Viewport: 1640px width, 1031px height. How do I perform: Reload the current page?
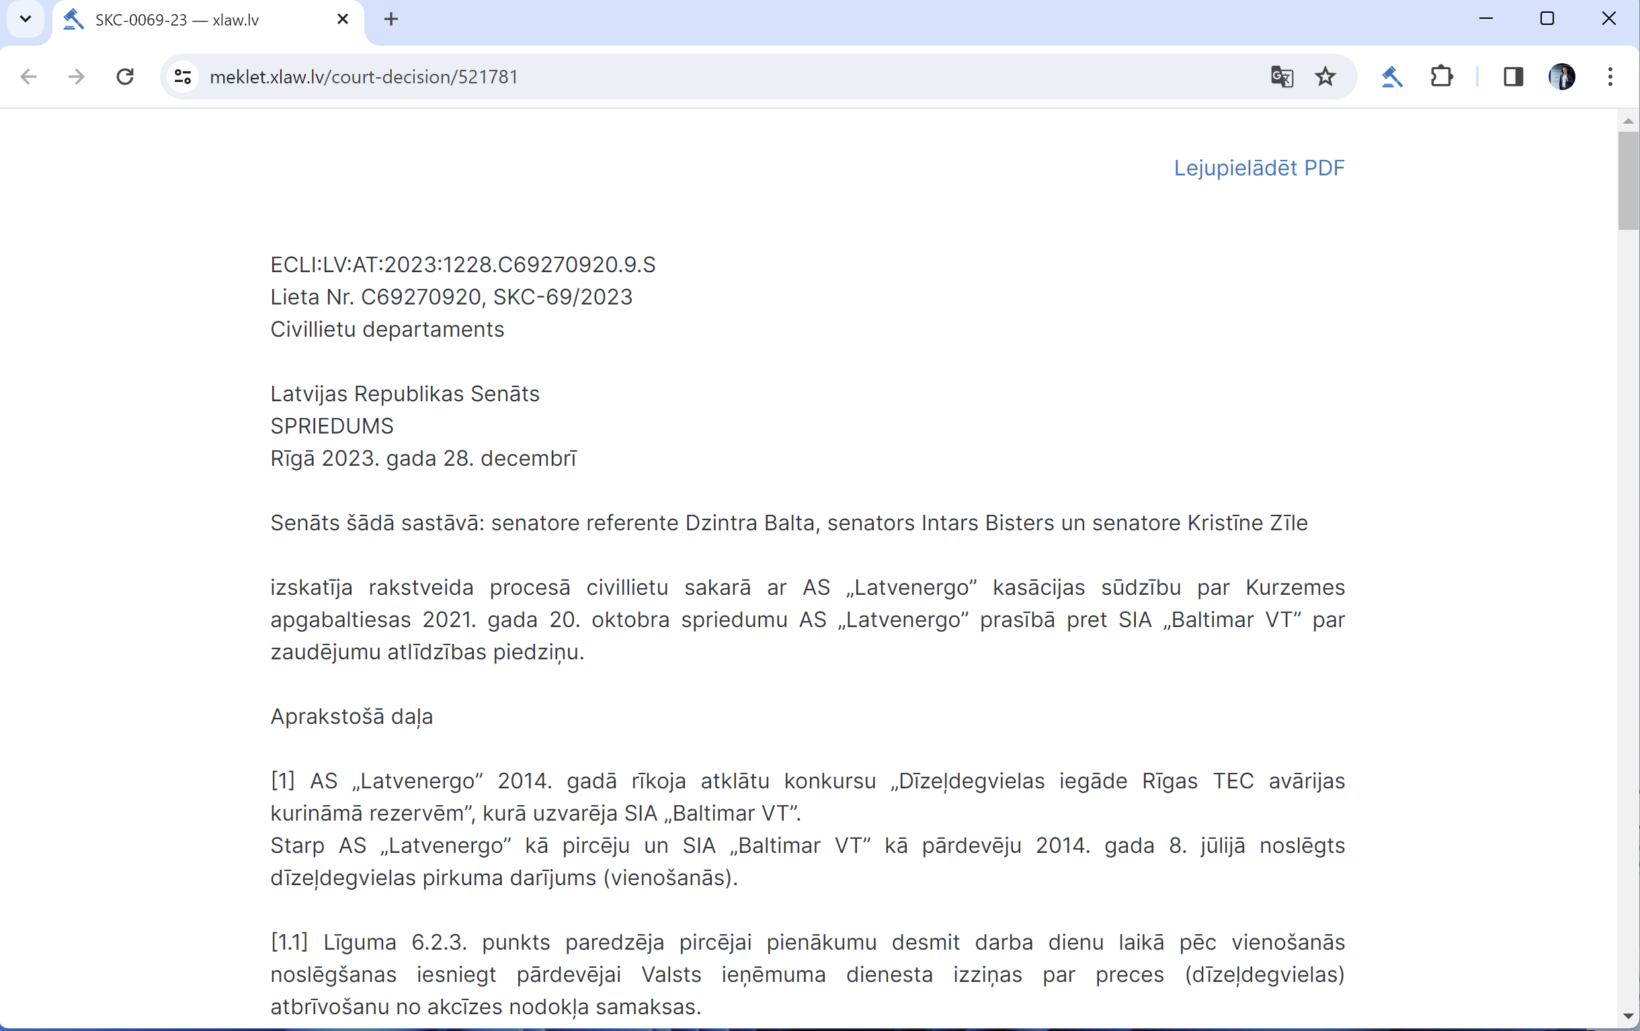[124, 76]
